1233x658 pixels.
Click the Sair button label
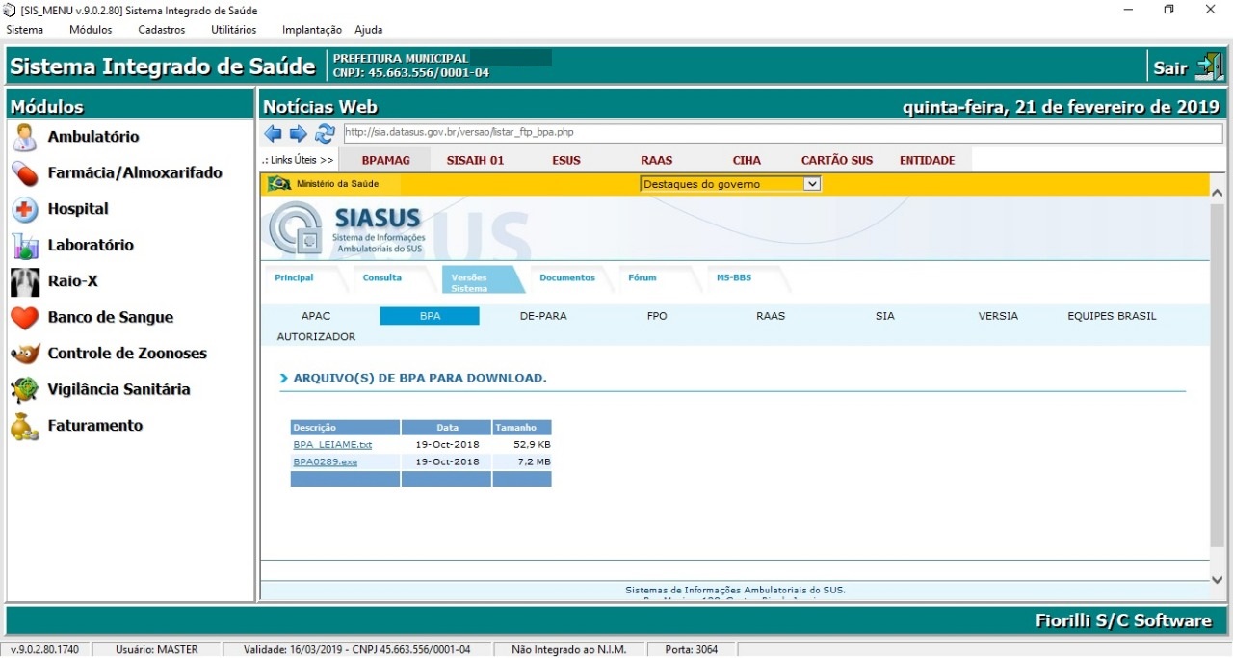pos(1170,67)
